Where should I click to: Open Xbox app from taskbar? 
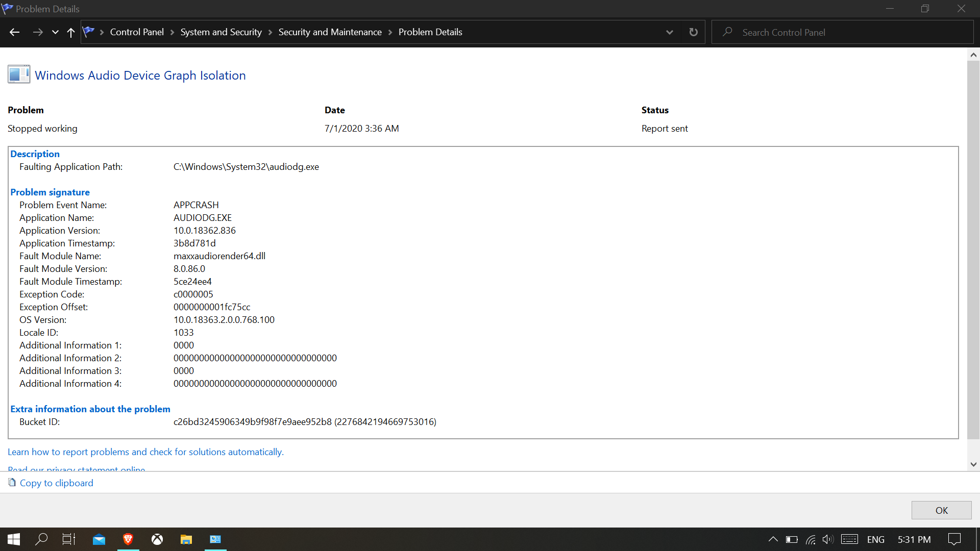pyautogui.click(x=157, y=539)
